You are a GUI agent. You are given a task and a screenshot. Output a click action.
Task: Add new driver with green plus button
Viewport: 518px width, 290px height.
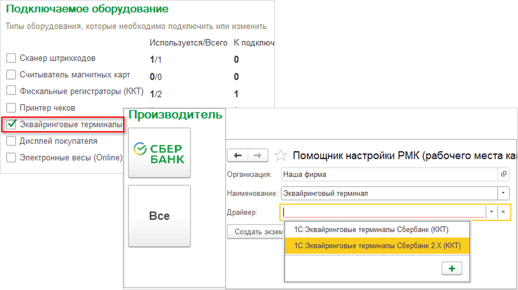click(452, 268)
